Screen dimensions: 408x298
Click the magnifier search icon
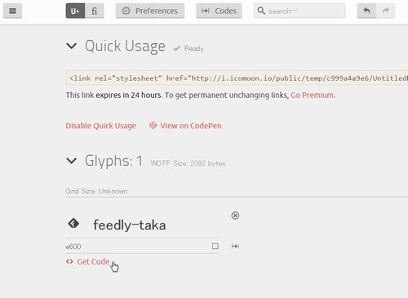click(261, 11)
